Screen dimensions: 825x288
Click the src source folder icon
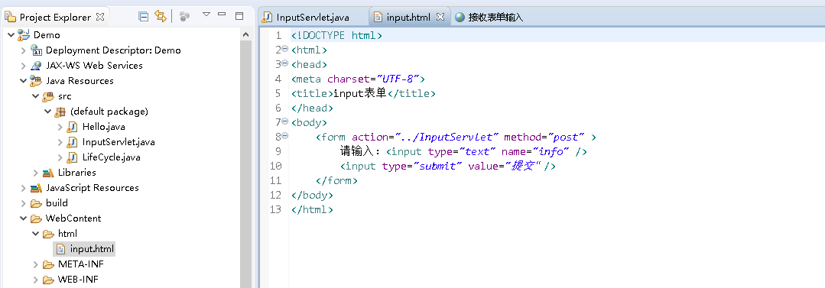[48, 96]
